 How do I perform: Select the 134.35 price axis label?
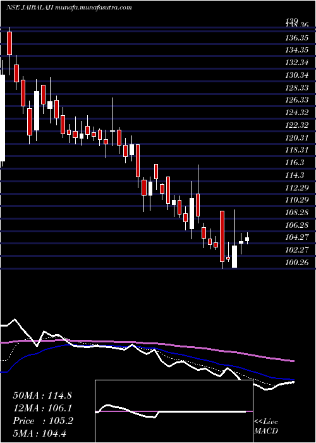(x=296, y=50)
